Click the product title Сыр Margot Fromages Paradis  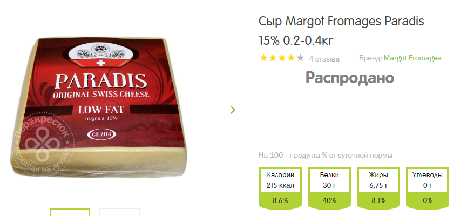pyautogui.click(x=341, y=31)
